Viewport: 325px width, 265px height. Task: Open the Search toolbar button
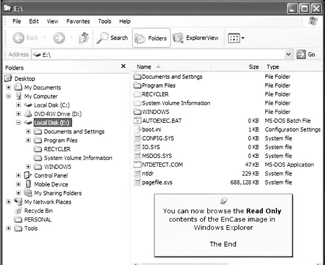pos(113,38)
